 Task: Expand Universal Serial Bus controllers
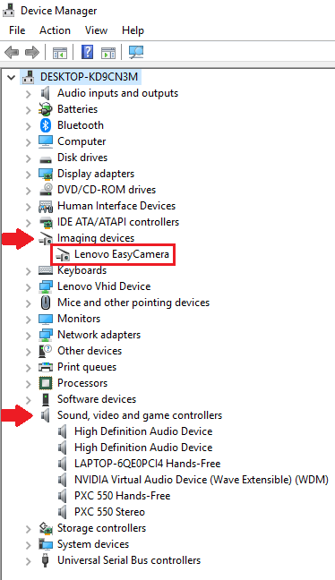click(x=29, y=561)
